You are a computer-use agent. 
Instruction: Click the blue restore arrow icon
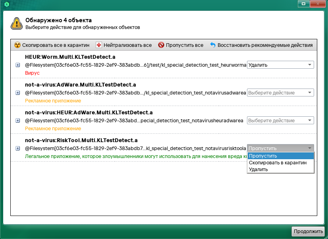coord(212,45)
